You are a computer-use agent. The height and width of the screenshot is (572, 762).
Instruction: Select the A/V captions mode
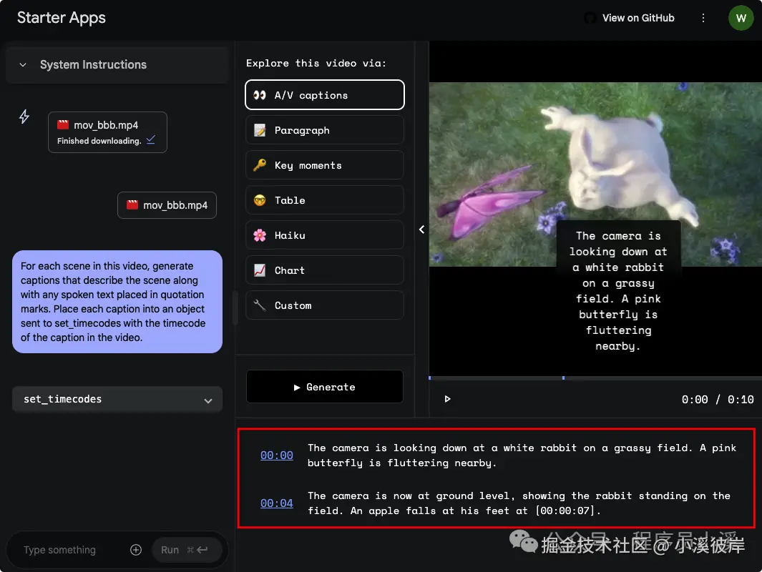[325, 94]
